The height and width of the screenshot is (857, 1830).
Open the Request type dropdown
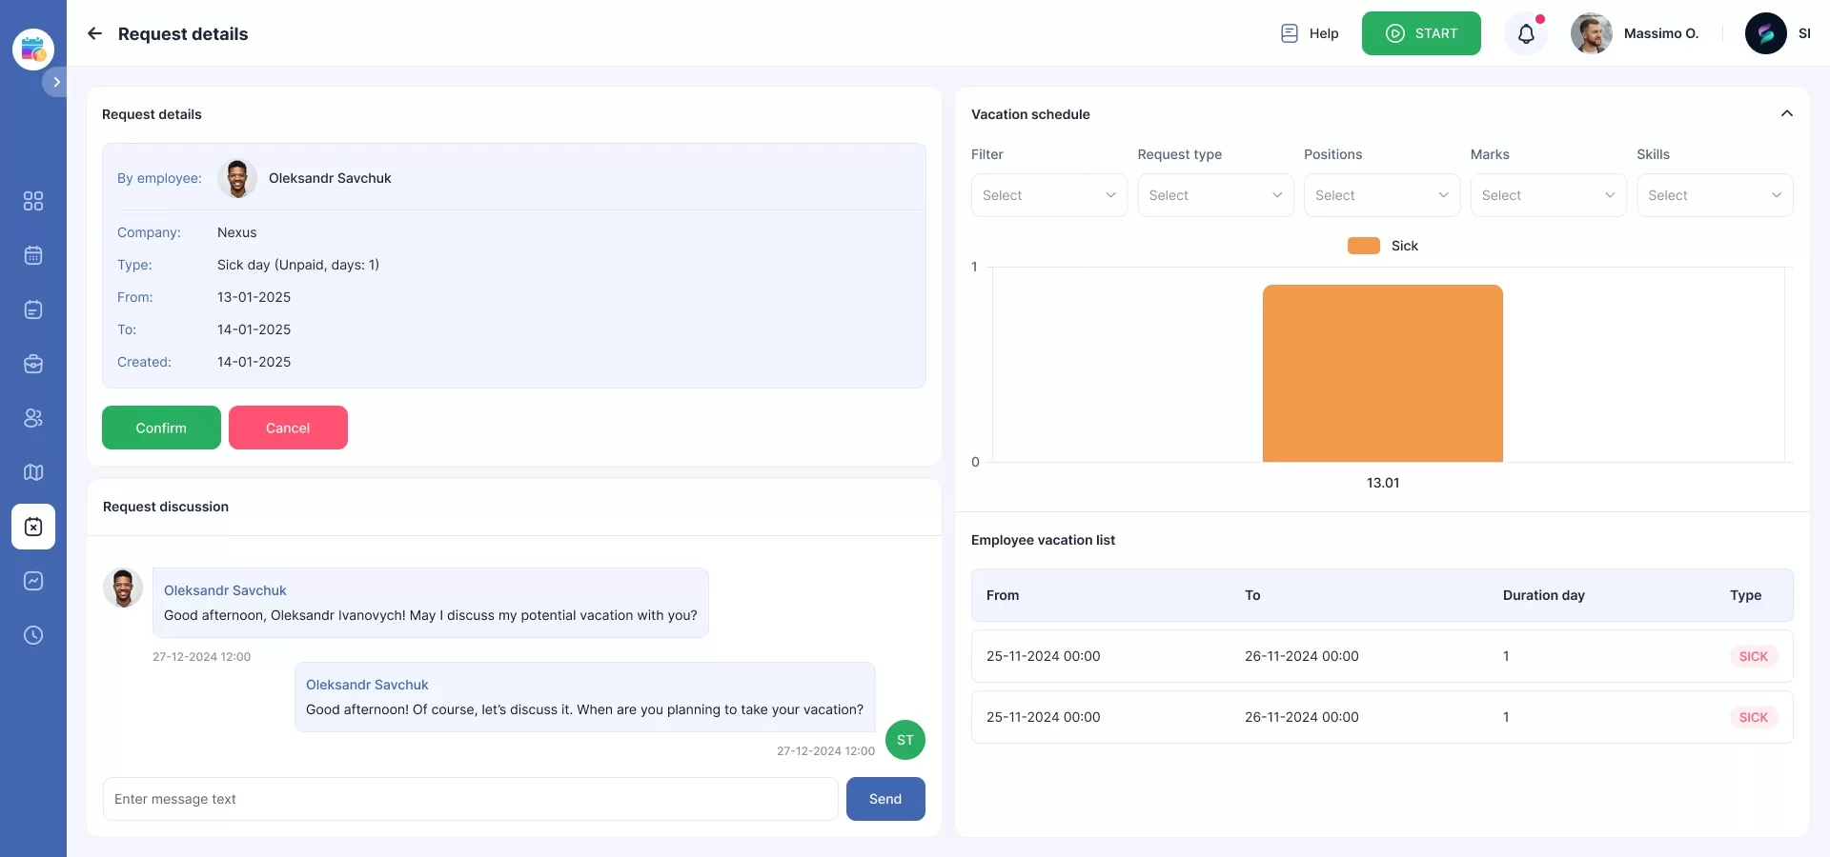coord(1215,195)
